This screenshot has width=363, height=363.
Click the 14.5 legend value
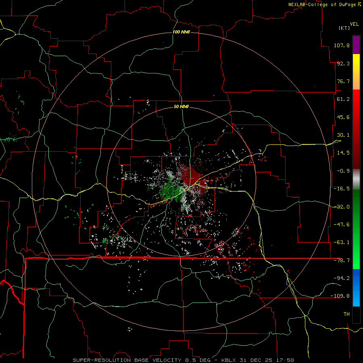(343, 153)
